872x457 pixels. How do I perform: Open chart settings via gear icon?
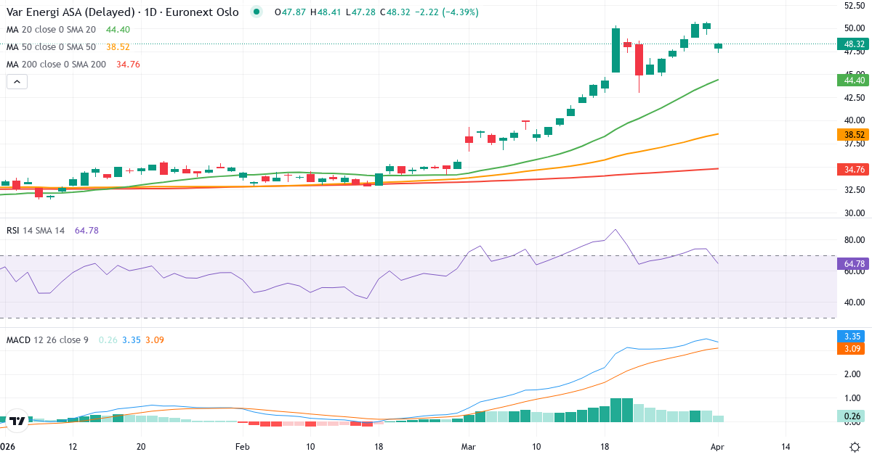855,446
